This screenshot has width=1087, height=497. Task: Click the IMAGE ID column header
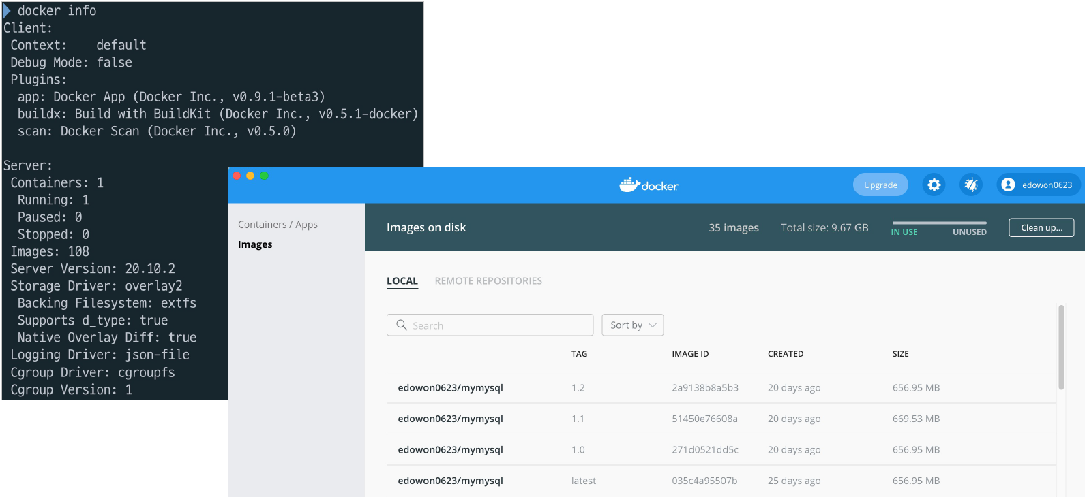(x=690, y=354)
